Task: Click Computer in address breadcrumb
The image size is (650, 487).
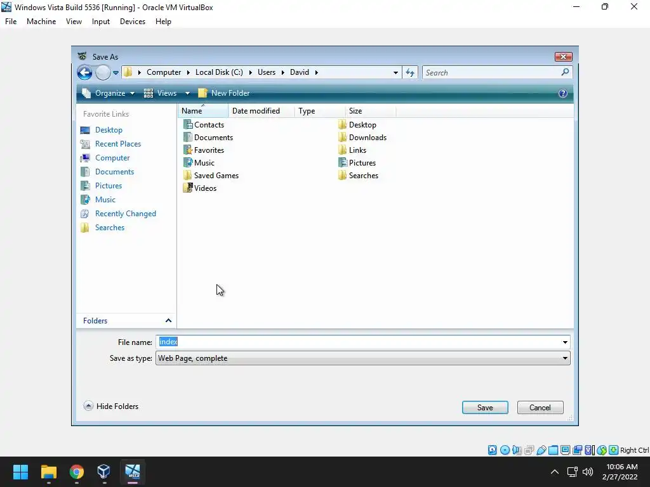Action: 164,72
